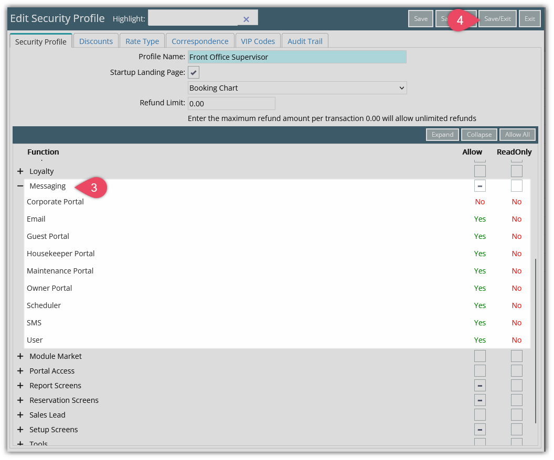Toggle ReadOnly checkbox for Loyalty
The image size is (554, 460).
[x=517, y=171]
